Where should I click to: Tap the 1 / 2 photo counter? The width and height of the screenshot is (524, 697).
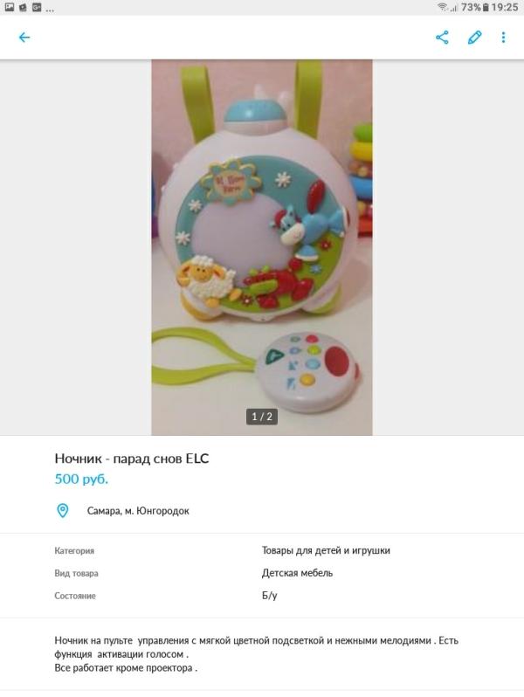[262, 417]
